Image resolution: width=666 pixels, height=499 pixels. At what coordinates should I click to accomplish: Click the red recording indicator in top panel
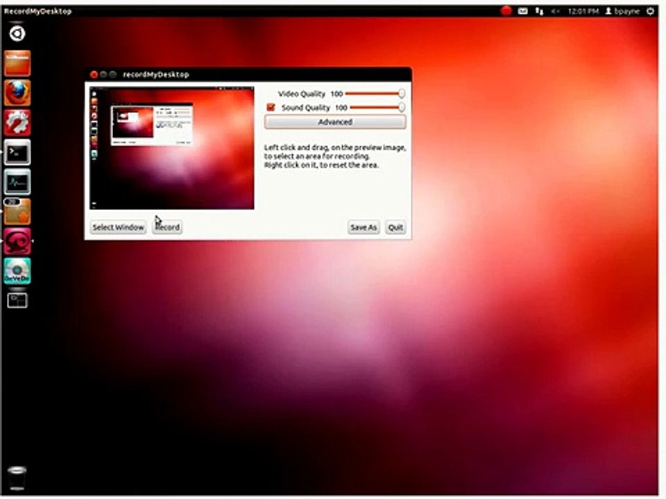(506, 11)
